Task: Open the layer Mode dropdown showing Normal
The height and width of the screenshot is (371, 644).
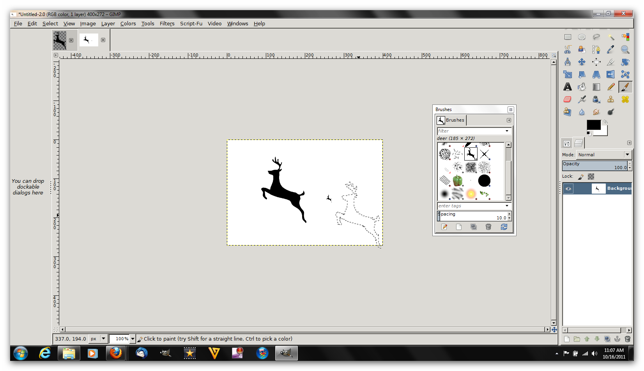Action: coord(603,154)
